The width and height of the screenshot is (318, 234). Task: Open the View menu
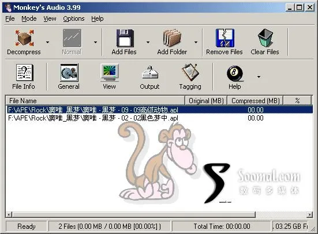(x=50, y=18)
